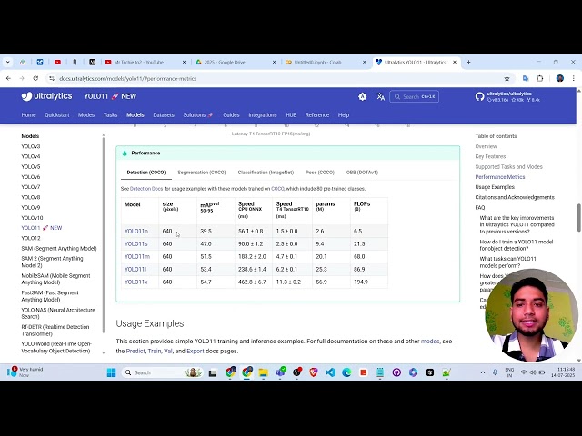
Task: Open Windows Start menu
Action: [111, 372]
